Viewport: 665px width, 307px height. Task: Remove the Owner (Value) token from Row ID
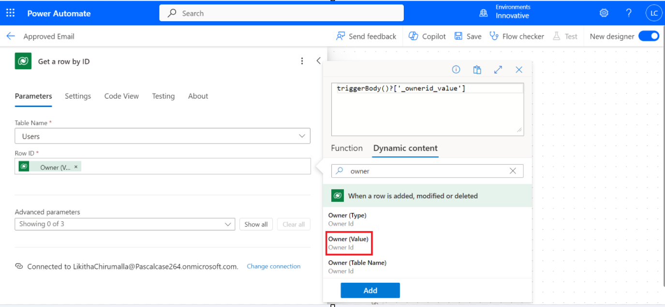pyautogui.click(x=76, y=167)
